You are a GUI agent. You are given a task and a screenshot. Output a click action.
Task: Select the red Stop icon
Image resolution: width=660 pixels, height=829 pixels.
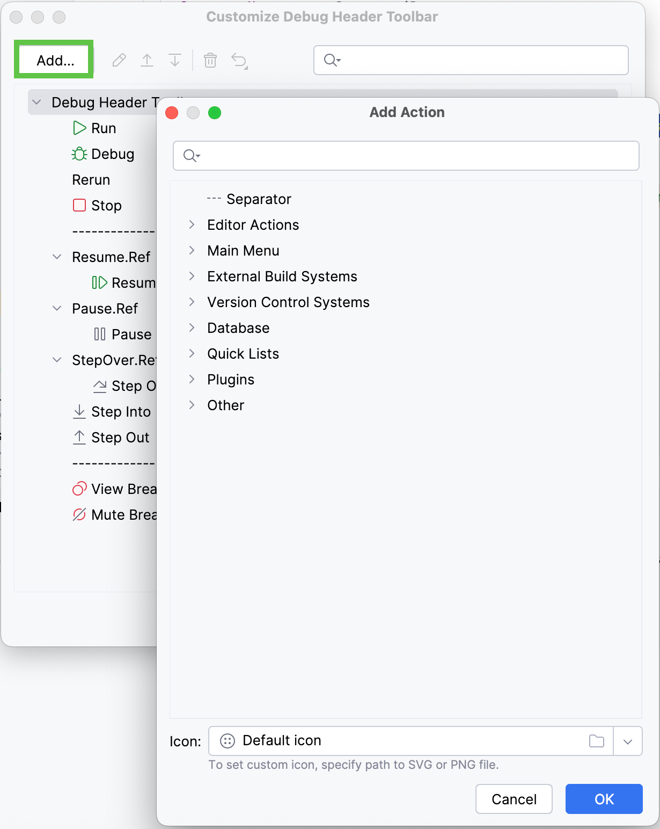pos(78,205)
